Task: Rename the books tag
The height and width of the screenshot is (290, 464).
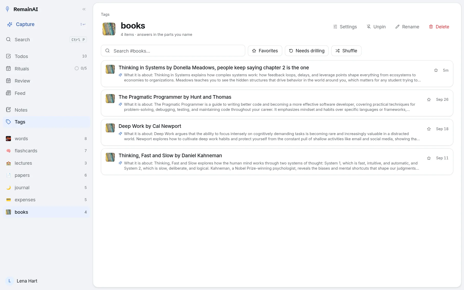Action: [407, 27]
